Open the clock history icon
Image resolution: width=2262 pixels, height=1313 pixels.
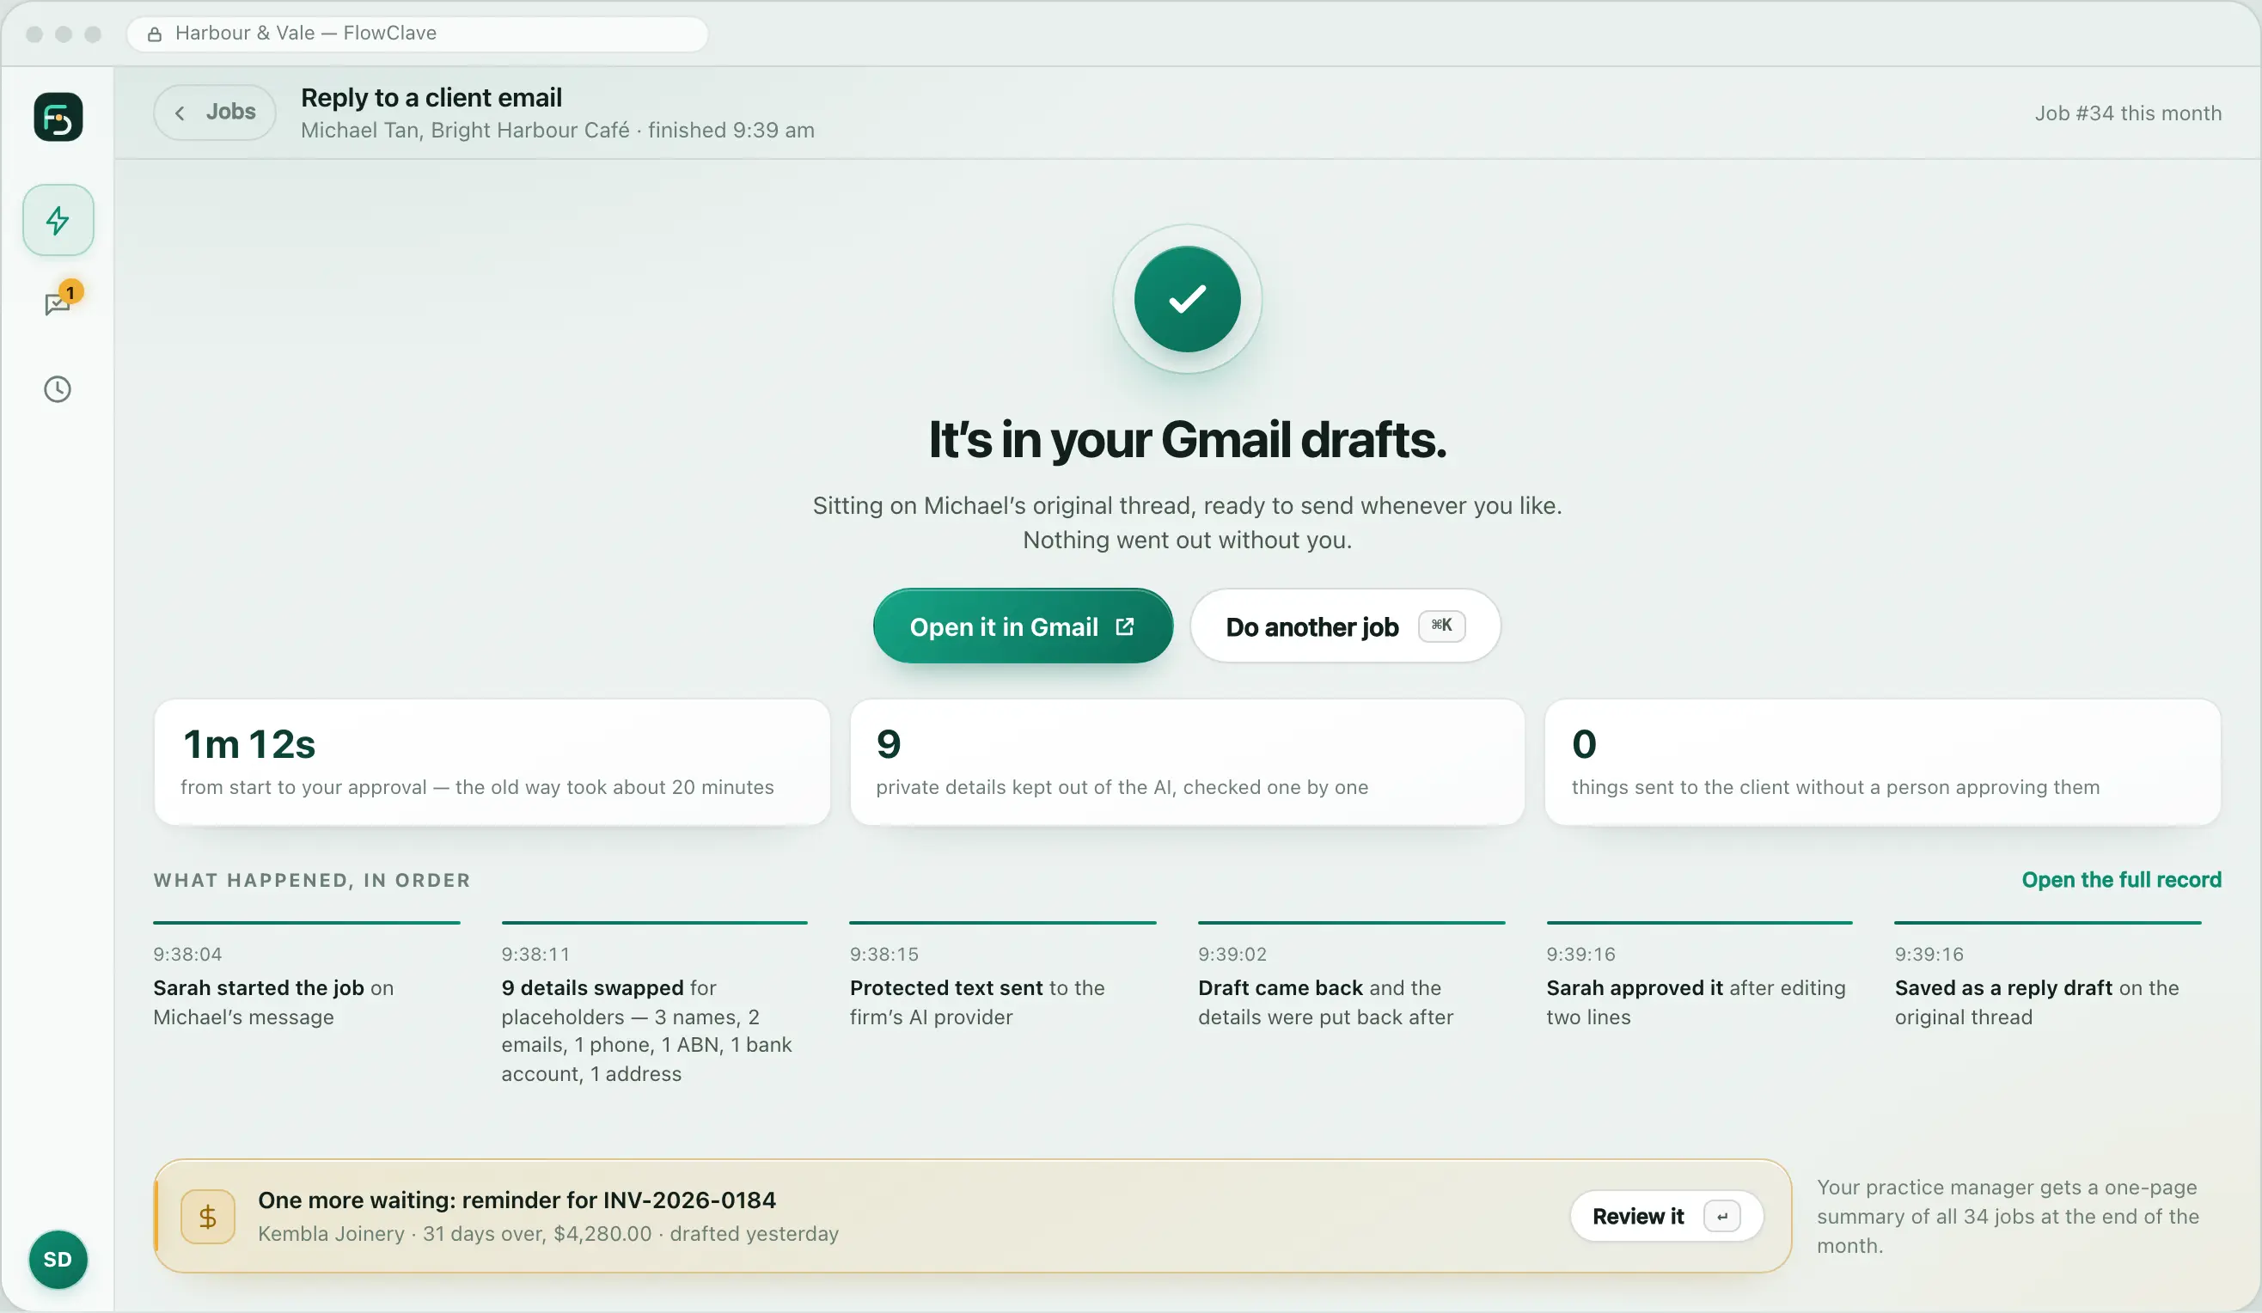[x=58, y=388]
